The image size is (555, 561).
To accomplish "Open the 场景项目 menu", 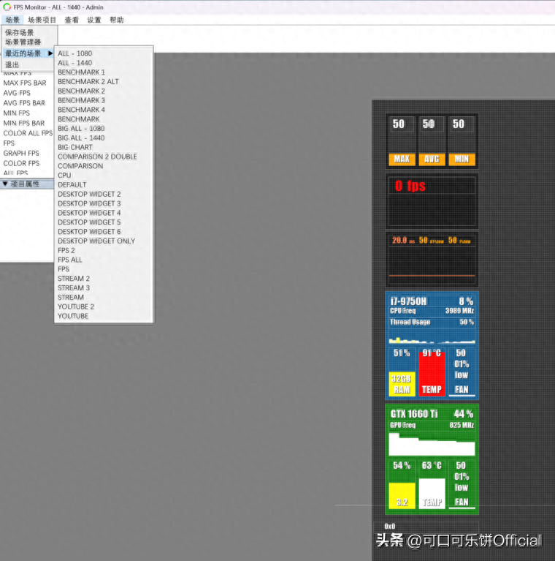I will [x=42, y=20].
